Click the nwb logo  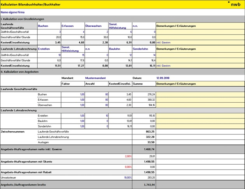click(x=235, y=4)
